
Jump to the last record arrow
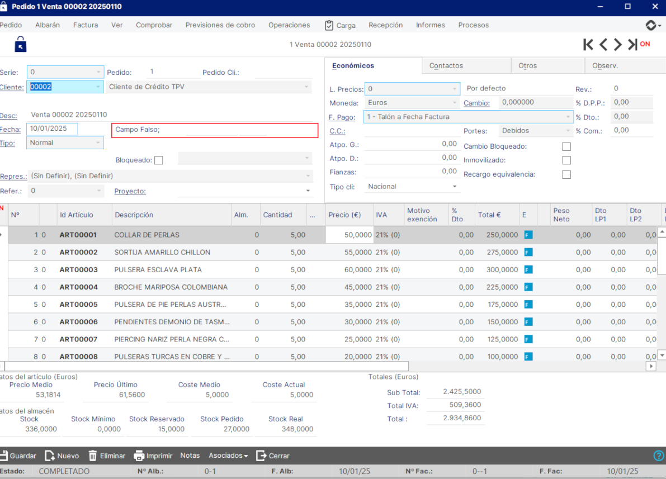[632, 44]
